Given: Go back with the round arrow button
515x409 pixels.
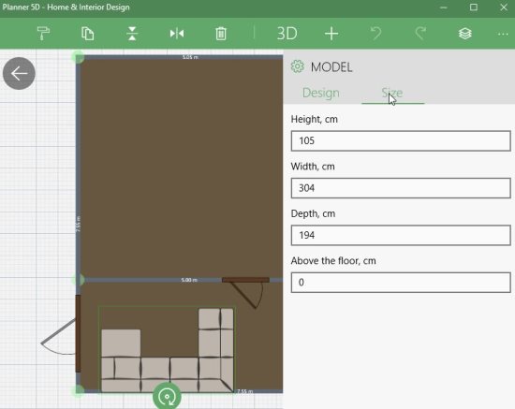Looking at the screenshot, I should tap(19, 74).
